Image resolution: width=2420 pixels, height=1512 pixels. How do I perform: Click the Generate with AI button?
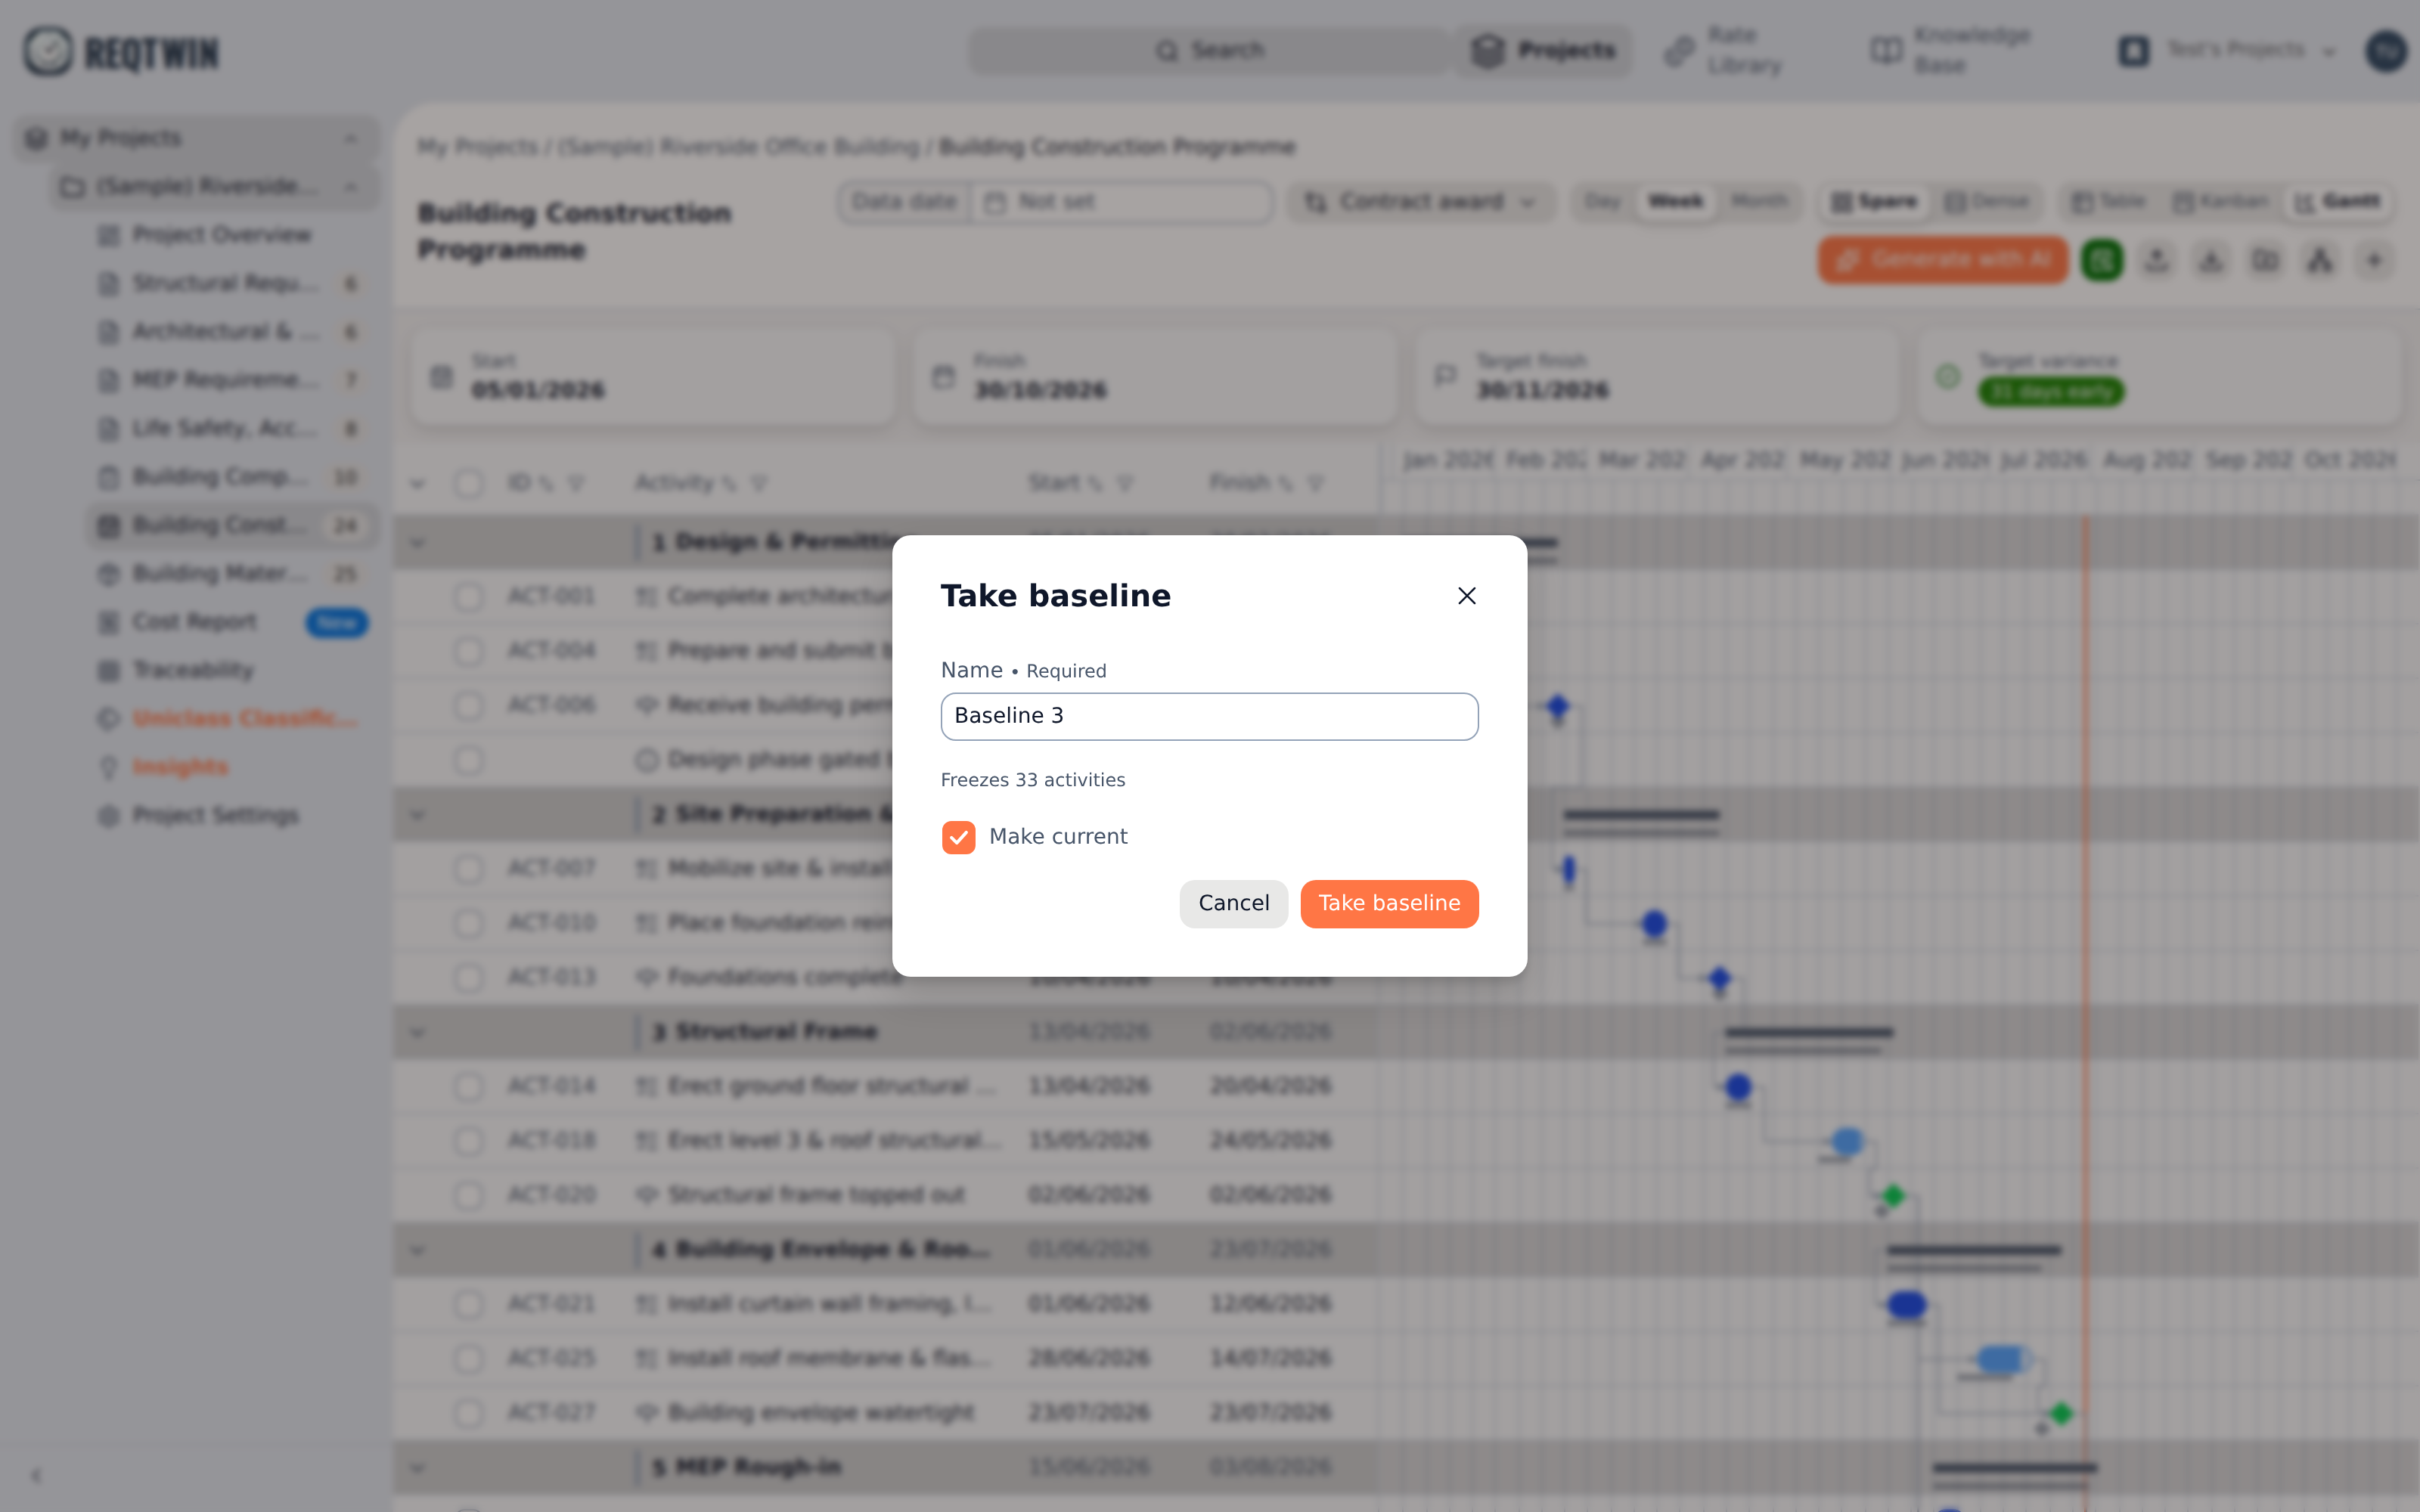tap(1943, 260)
